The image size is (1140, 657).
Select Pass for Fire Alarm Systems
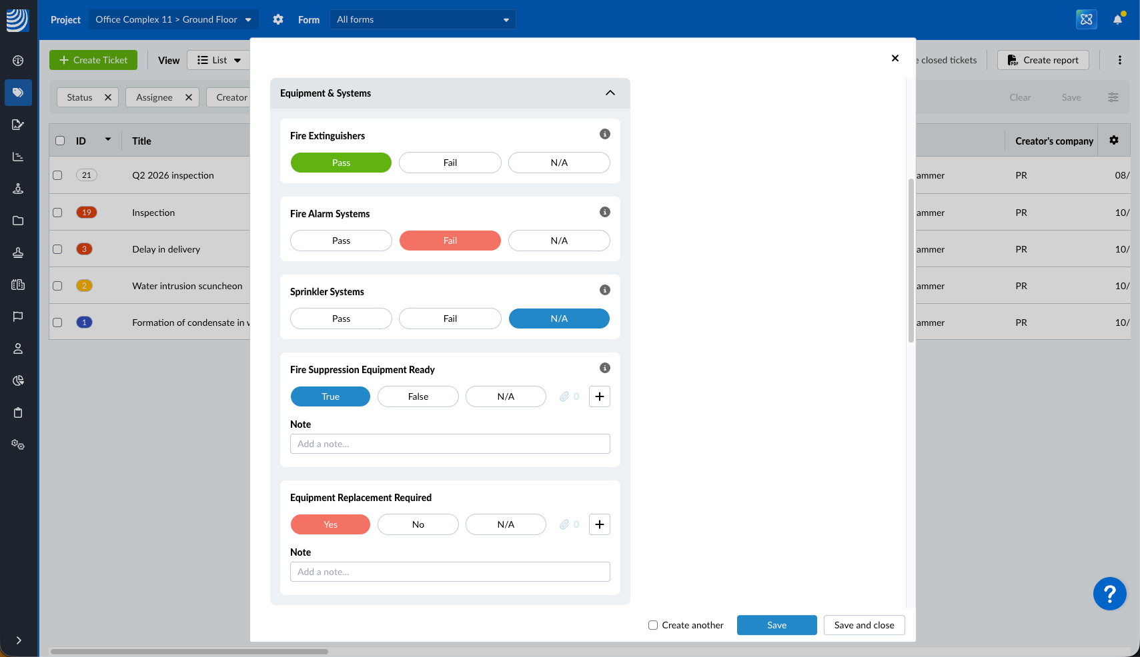341,241
